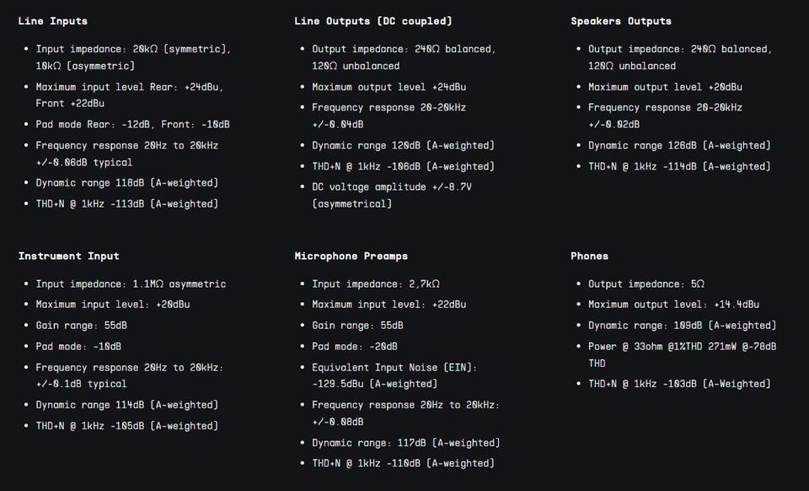The height and width of the screenshot is (491, 809).
Task: Click Speakers Maximum output level +20dBu
Action: click(665, 87)
